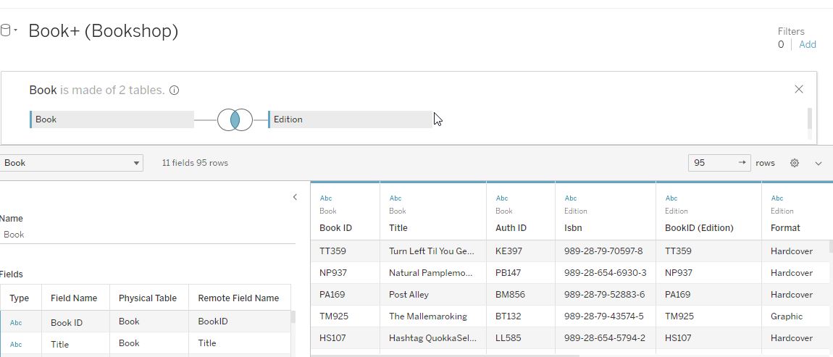
Task: Click the info icon beside '2 tables'
Action: pos(174,91)
